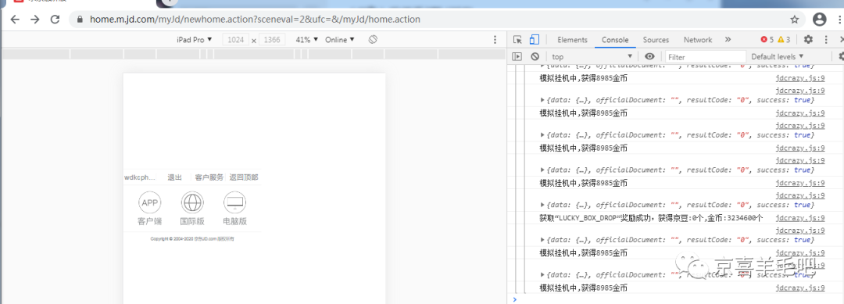Reload the page with the refresh icon
The width and height of the screenshot is (844, 304).
coord(55,20)
